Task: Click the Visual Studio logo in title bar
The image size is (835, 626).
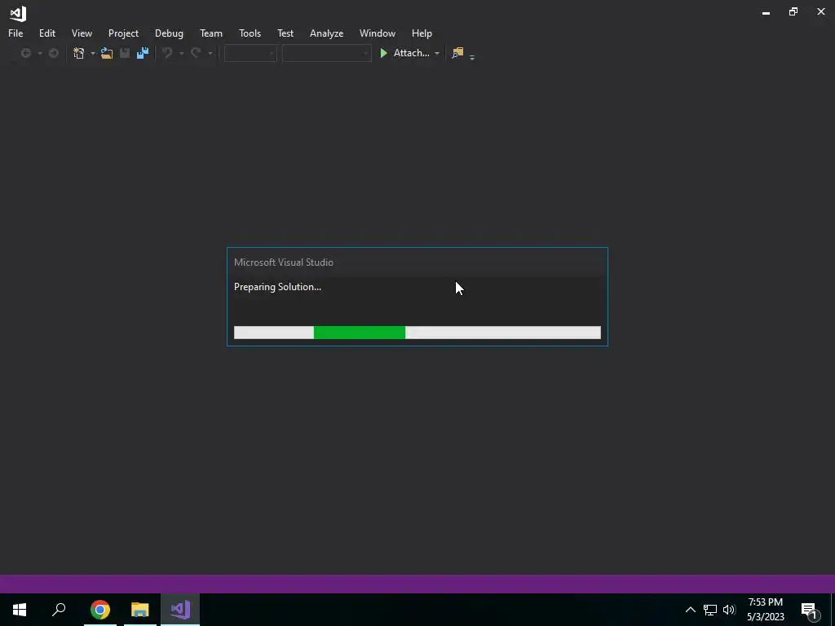Action: tap(18, 13)
